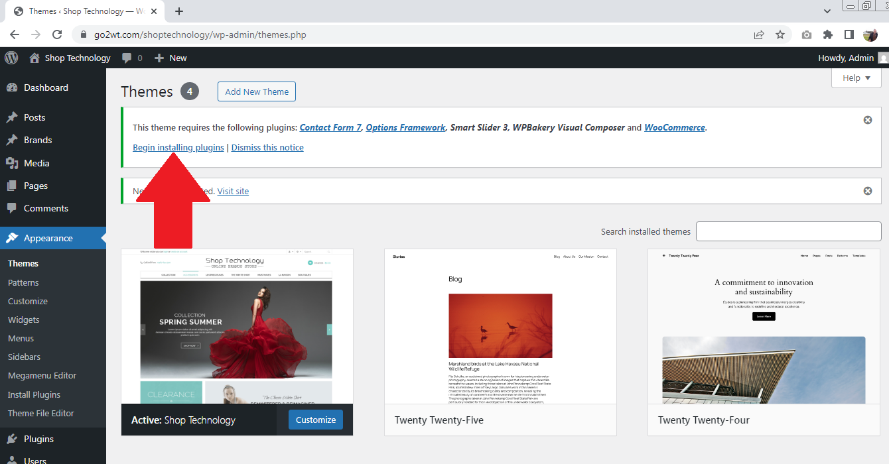The width and height of the screenshot is (889, 464).
Task: Expand the Help dropdown tab
Action: [856, 78]
